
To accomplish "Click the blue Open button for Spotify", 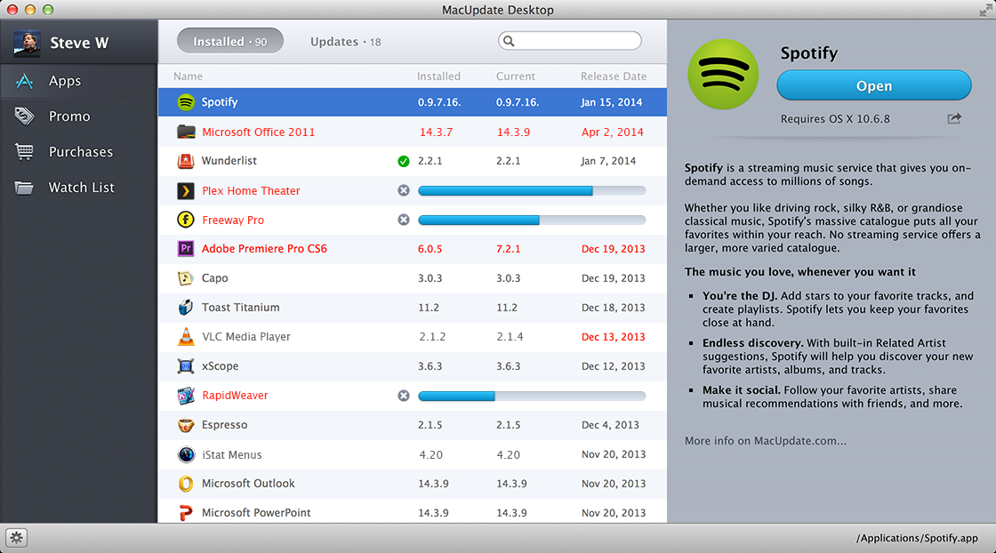I will pyautogui.click(x=874, y=85).
